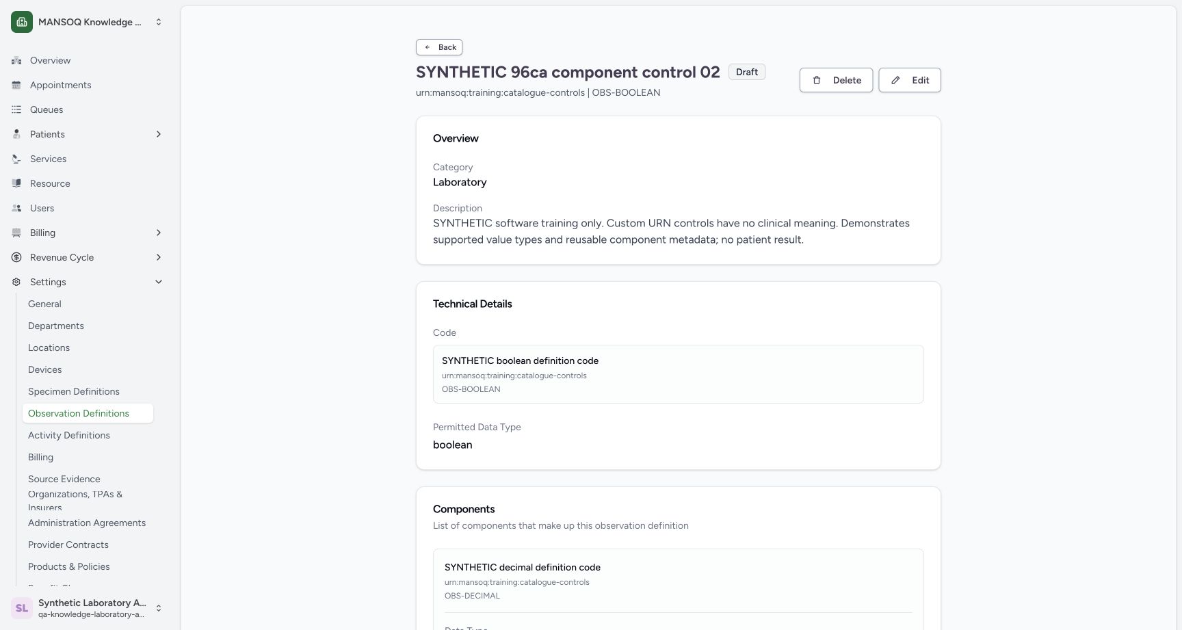Click the Billing icon in main sidebar
Screen dimensions: 1182x630
click(16, 233)
